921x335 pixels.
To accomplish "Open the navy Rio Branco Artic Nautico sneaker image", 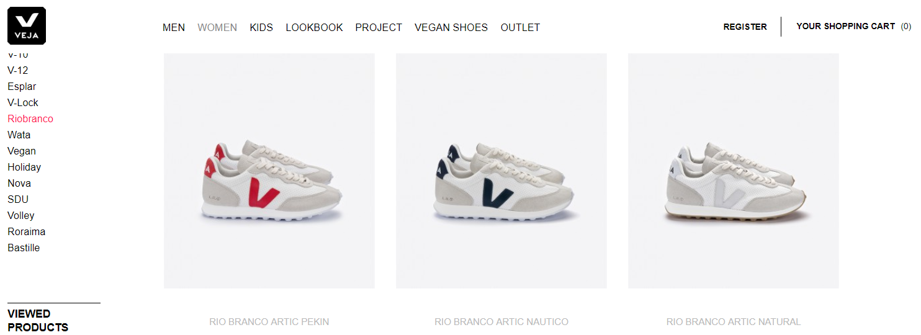I will point(501,171).
